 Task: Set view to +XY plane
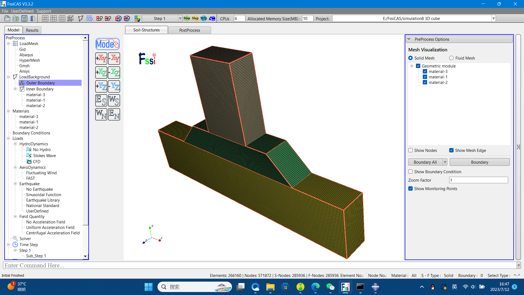pos(101,58)
